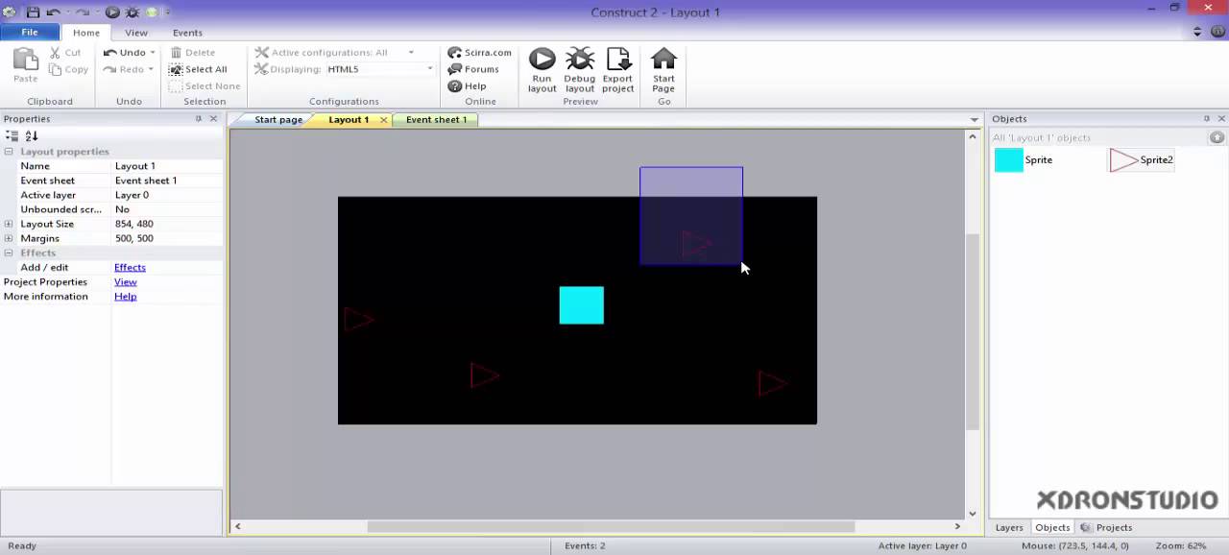Switch to the Start page tab

pos(278,120)
